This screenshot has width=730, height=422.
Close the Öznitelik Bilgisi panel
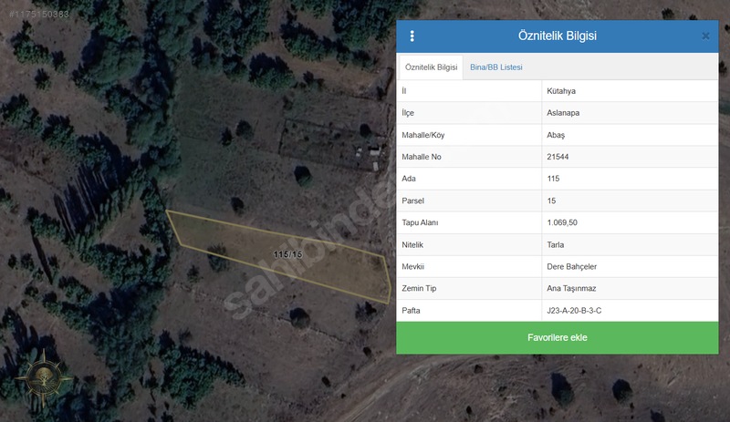coord(705,36)
